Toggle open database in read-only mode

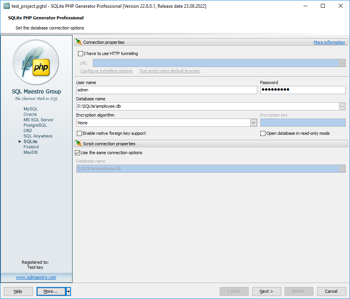[x=263, y=133]
